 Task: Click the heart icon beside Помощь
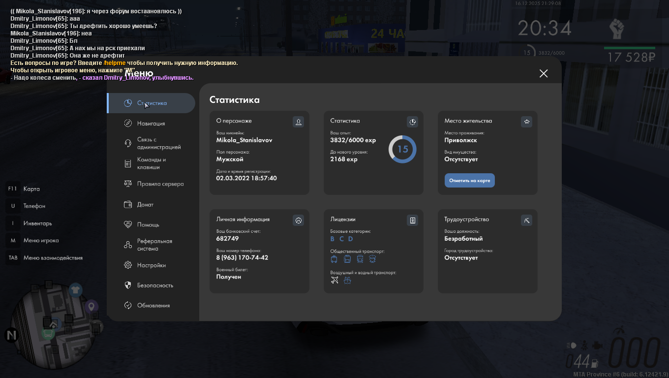click(128, 224)
